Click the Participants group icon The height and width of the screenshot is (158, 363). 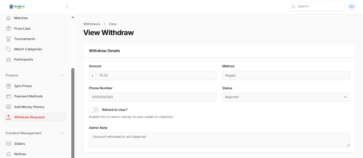point(9,60)
